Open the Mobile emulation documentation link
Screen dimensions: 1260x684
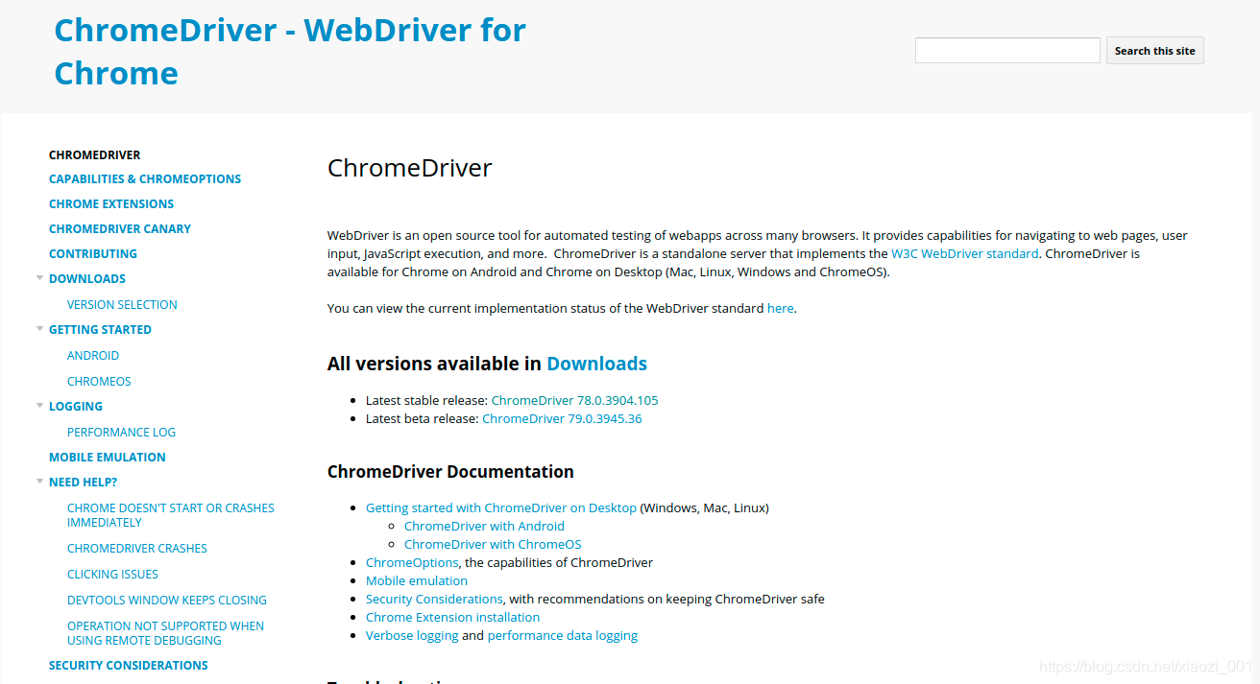(x=417, y=580)
